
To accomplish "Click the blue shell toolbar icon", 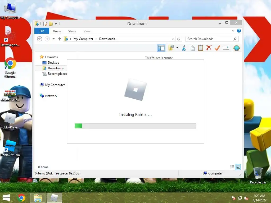I will [236, 48].
